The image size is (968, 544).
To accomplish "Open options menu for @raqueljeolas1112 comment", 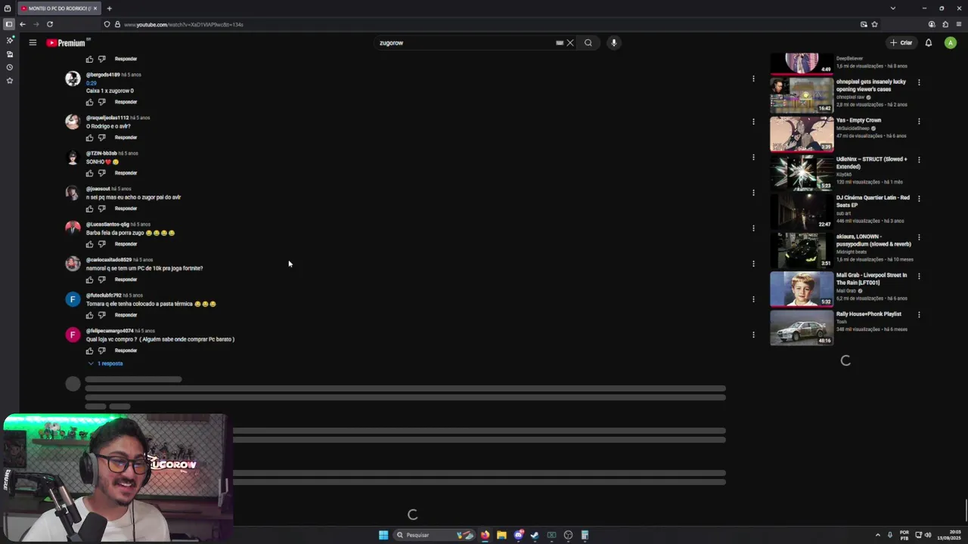I will point(753,122).
